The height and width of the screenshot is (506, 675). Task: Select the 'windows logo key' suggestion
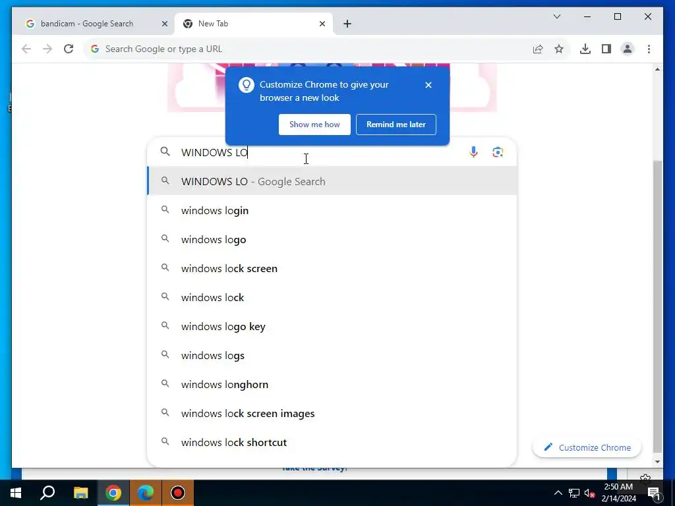pos(332,326)
